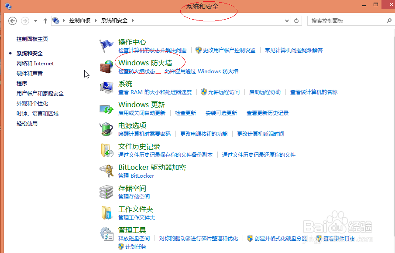This screenshot has height=253, width=395.
Task: Open 控制面板主页 in the sidebar
Action: coord(32,39)
